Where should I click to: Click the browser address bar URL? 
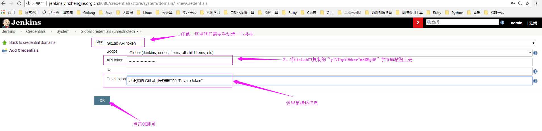[128, 3]
